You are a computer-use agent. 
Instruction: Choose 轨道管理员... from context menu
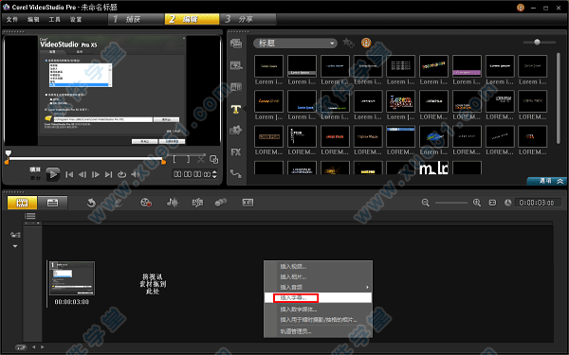pyautogui.click(x=318, y=331)
